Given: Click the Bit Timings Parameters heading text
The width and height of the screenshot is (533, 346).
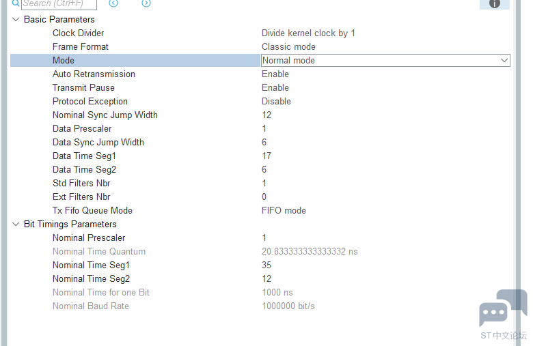Looking at the screenshot, I should point(70,224).
